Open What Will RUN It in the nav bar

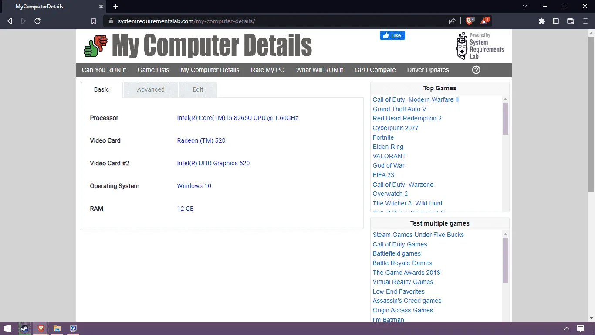coord(320,70)
